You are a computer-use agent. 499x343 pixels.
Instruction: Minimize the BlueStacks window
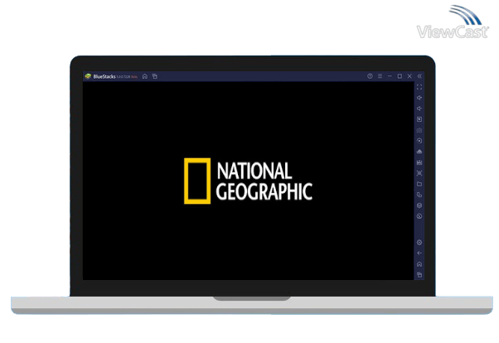click(x=390, y=76)
